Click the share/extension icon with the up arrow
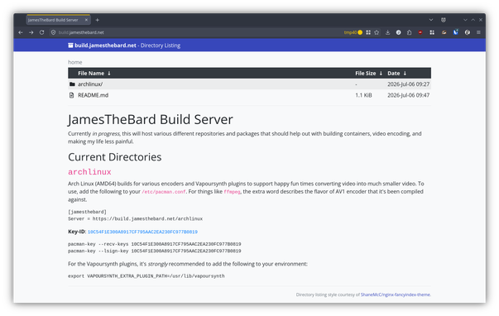 click(410, 32)
